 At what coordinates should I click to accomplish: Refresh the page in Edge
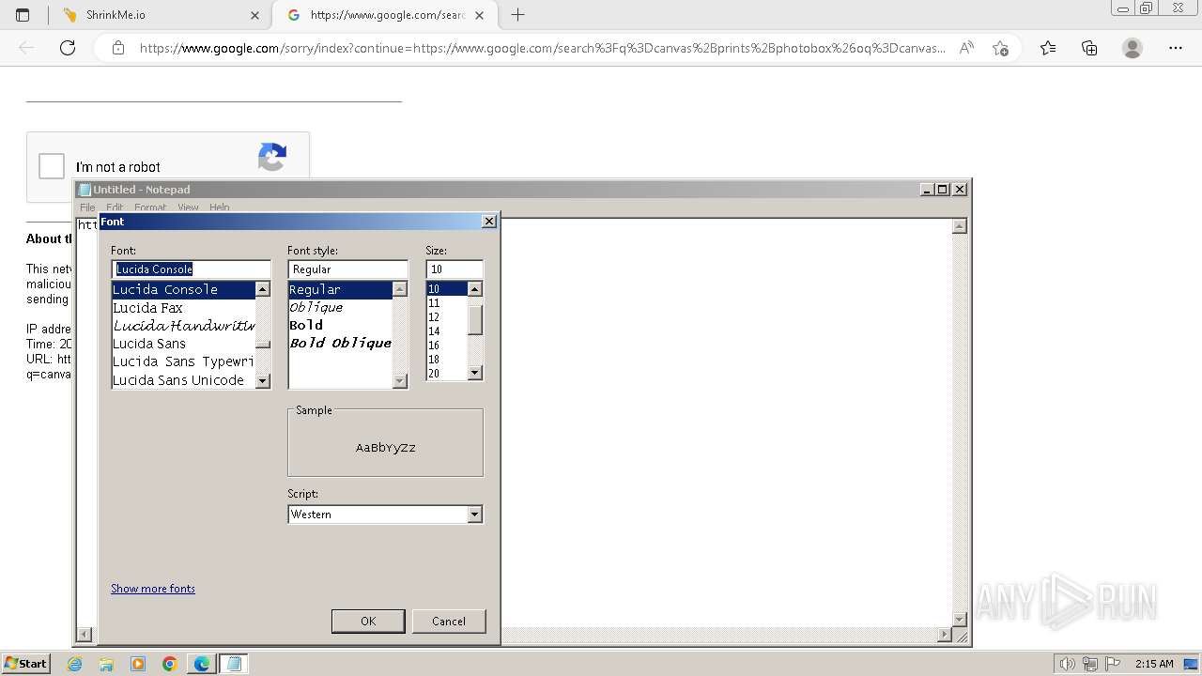pos(68,48)
